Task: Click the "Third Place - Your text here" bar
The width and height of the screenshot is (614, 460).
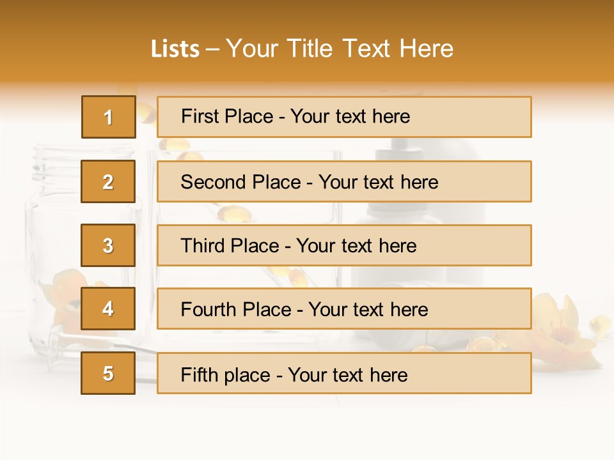Action: click(344, 245)
